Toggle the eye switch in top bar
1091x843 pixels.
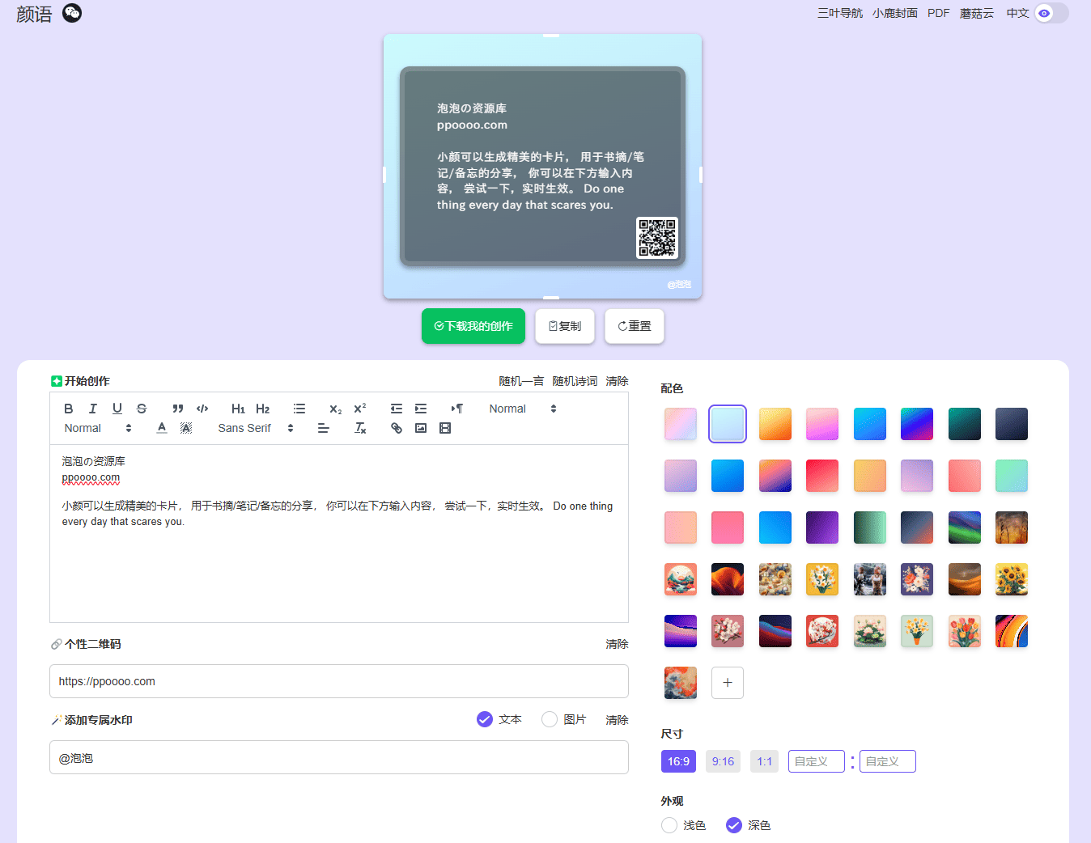tap(1051, 13)
